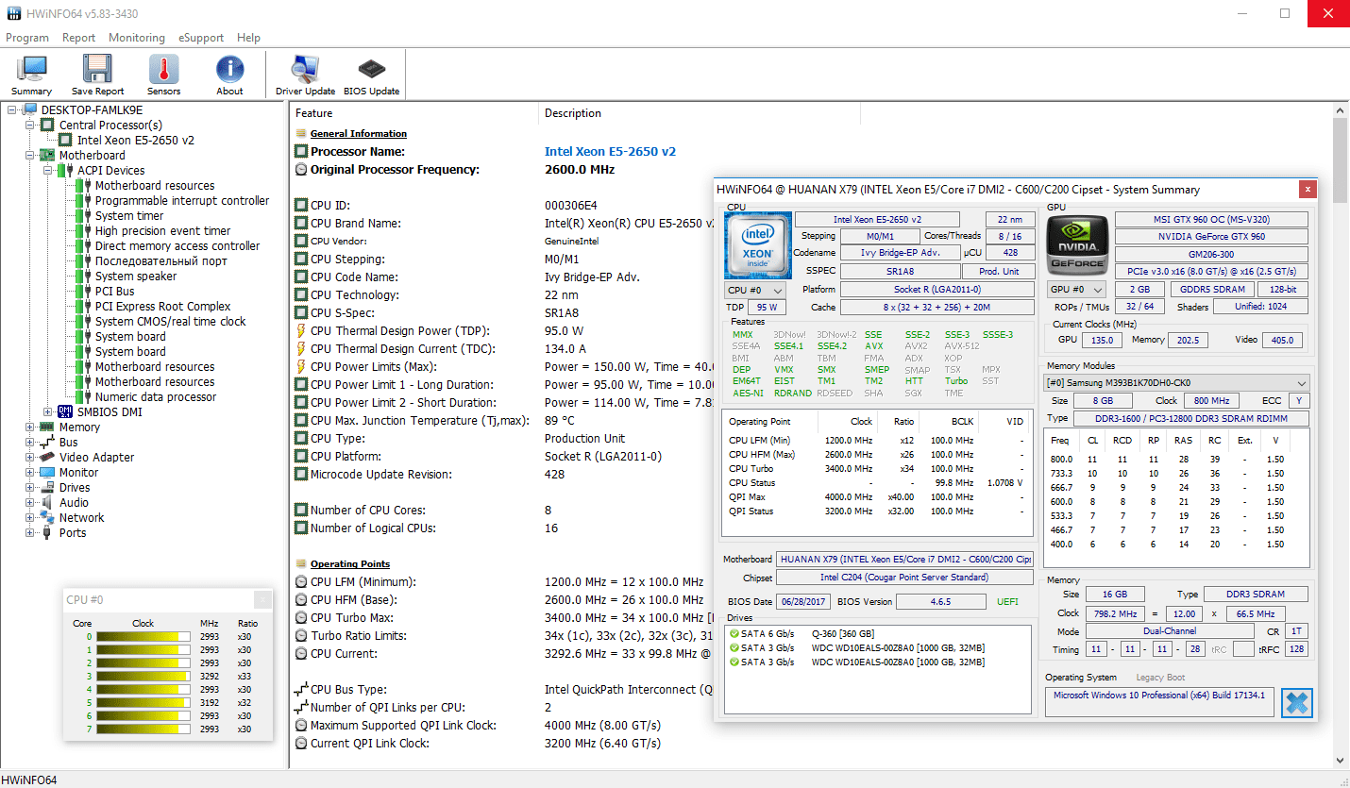
Task: Collapse the Motherboard tree node
Action: (x=30, y=156)
